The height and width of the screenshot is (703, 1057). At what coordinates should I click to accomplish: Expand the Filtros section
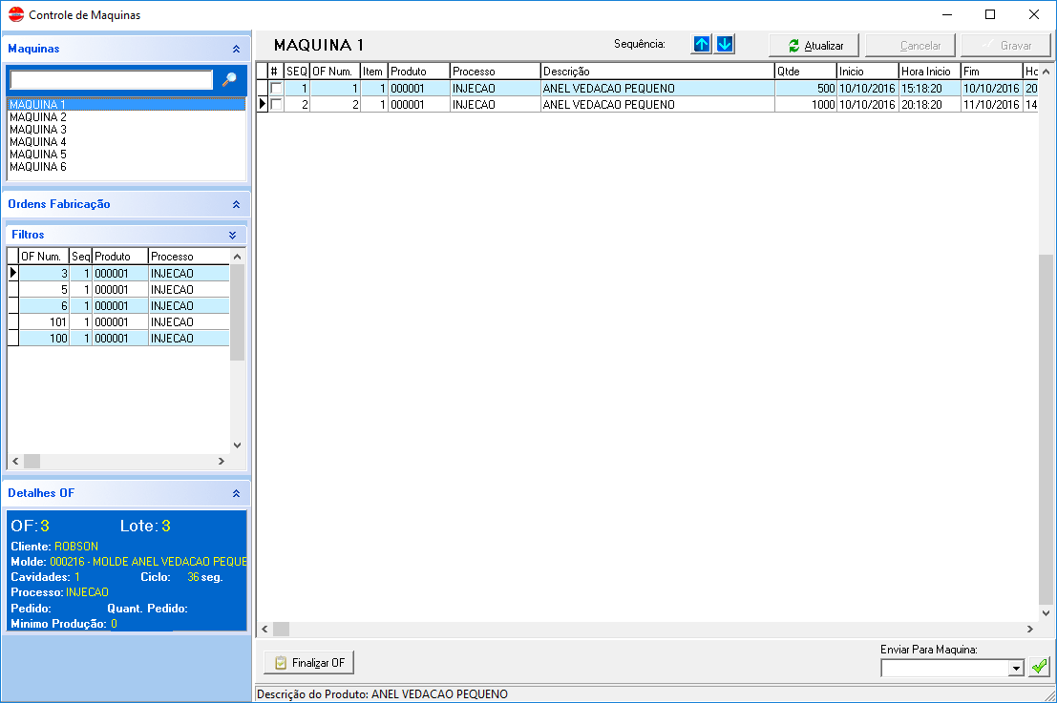pos(232,235)
